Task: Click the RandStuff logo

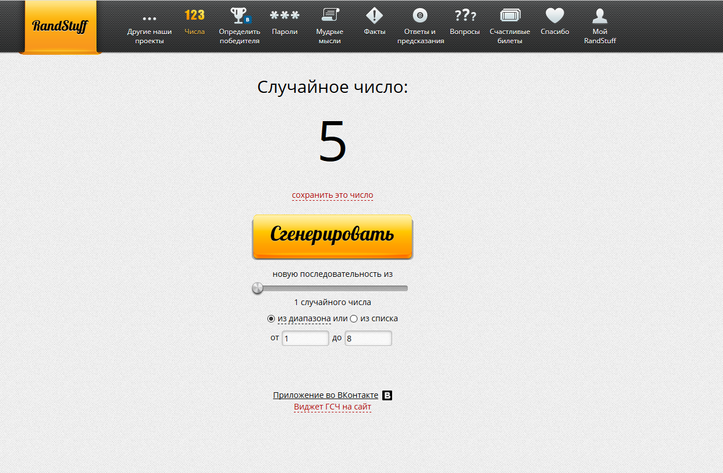Action: tap(60, 26)
